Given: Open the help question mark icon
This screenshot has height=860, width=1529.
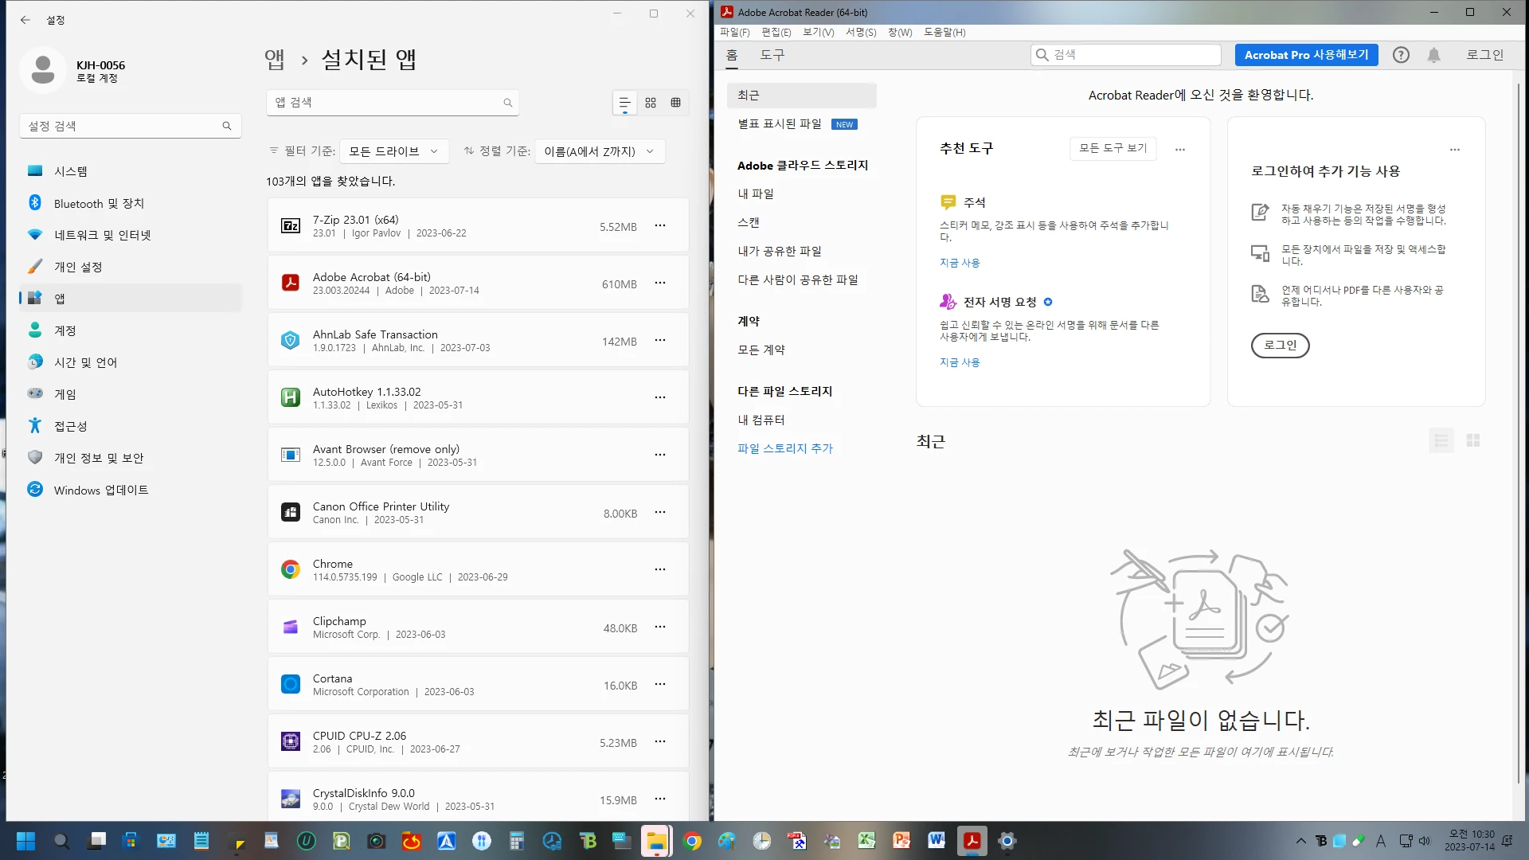Looking at the screenshot, I should (x=1401, y=55).
